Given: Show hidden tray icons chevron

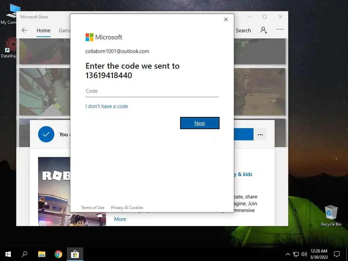Looking at the screenshot, I should pos(288,254).
